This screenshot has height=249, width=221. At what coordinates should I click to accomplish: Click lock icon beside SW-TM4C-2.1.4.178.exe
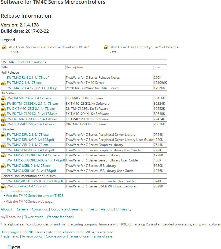[3, 83]
